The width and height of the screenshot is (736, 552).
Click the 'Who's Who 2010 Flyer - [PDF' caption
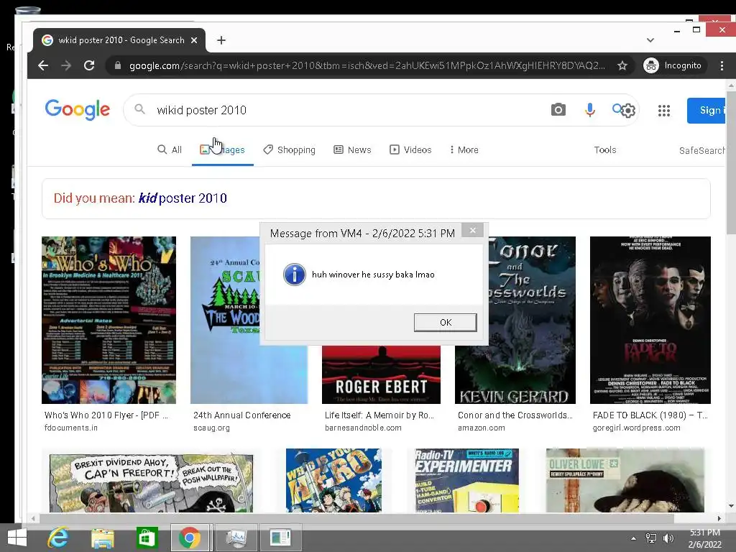[106, 415]
